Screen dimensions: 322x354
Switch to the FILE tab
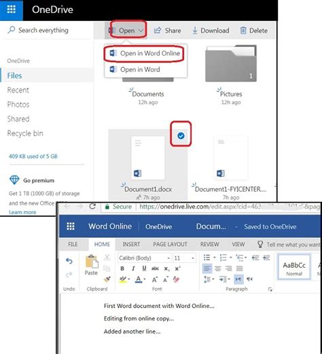[73, 245]
